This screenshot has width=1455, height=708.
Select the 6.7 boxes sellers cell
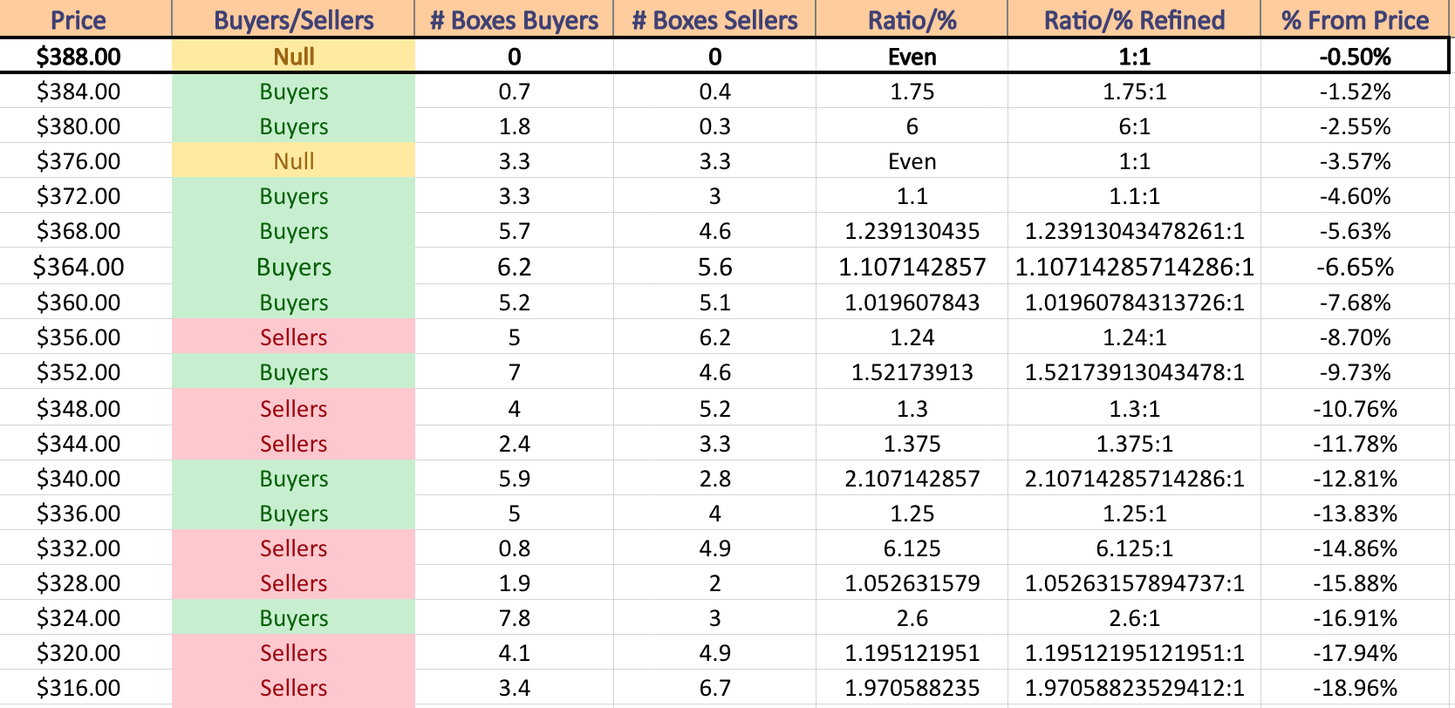click(714, 688)
